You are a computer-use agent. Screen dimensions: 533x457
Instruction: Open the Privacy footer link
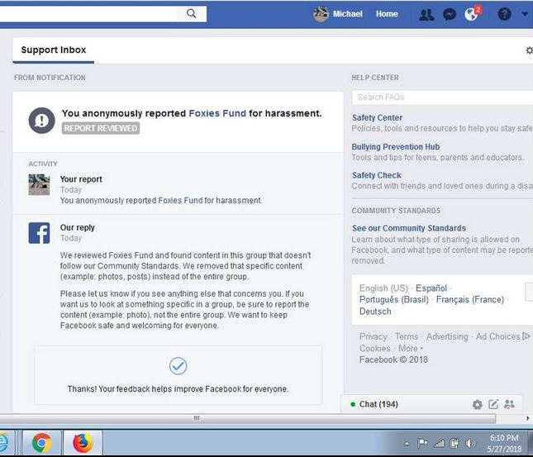pos(374,336)
